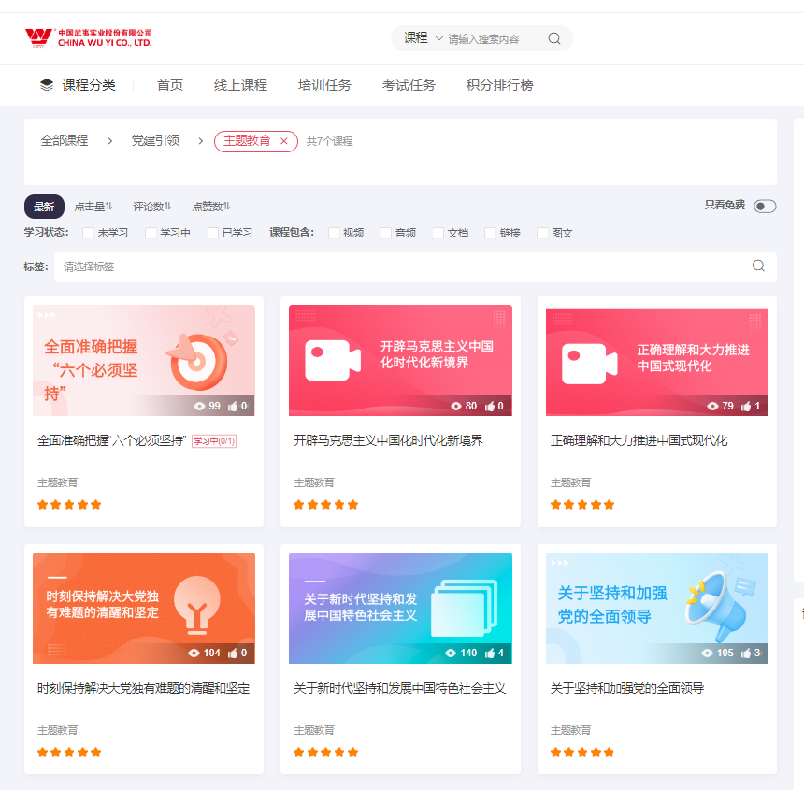Remove the 主题教育 filter tag with X

[284, 141]
